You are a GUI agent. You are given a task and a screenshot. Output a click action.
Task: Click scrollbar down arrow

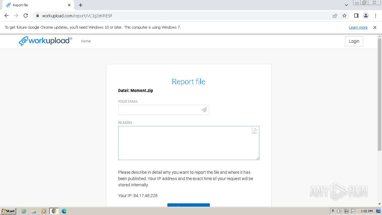pyautogui.click(x=380, y=204)
